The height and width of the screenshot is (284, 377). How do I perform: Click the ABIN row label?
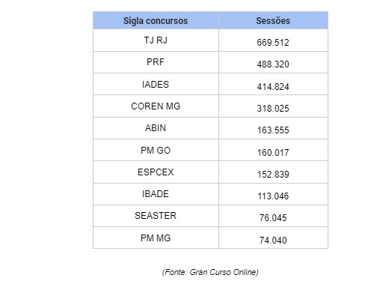156,128
